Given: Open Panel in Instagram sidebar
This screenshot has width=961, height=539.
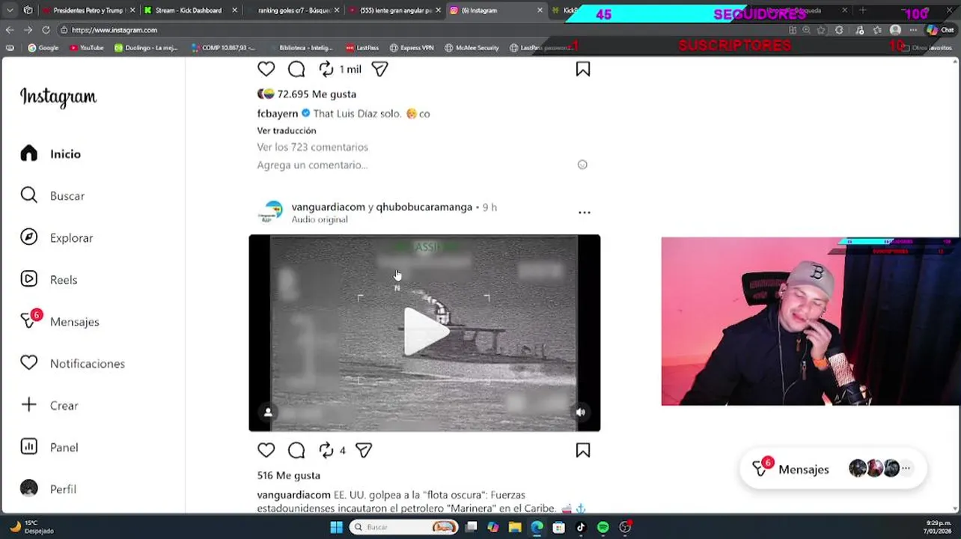Looking at the screenshot, I should coord(49,447).
